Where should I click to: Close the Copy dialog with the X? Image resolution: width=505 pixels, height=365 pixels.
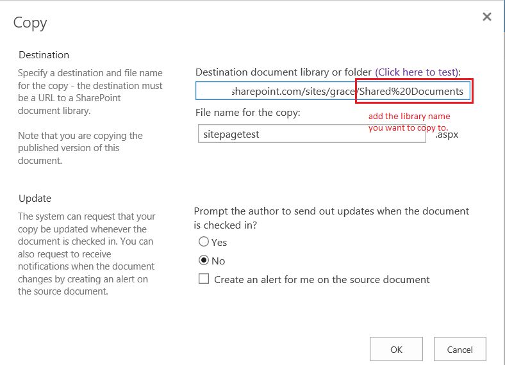click(x=486, y=17)
